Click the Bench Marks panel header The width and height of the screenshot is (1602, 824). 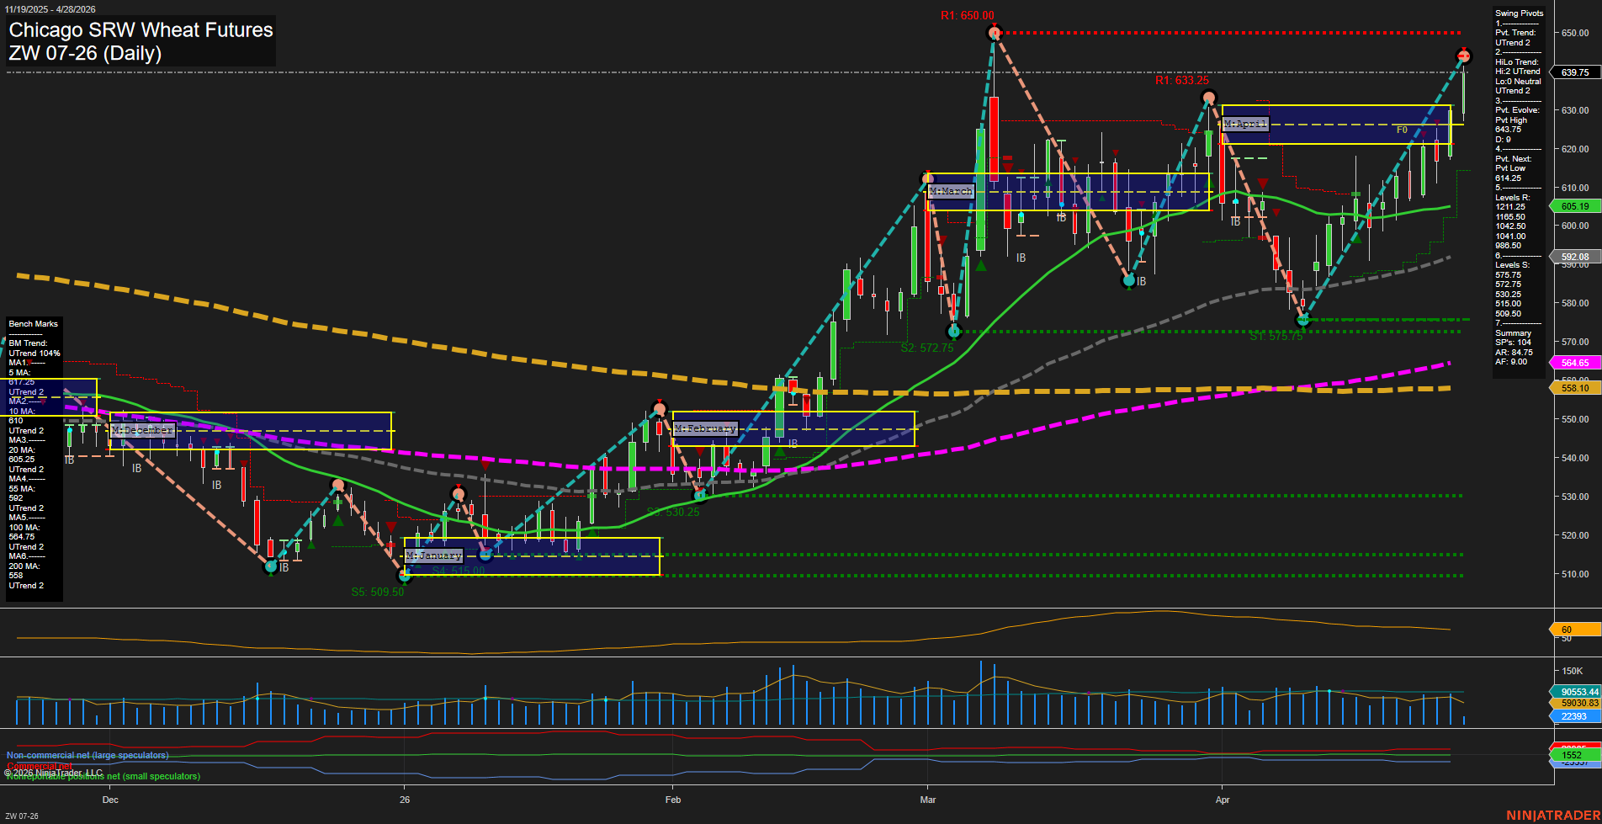[x=33, y=323]
